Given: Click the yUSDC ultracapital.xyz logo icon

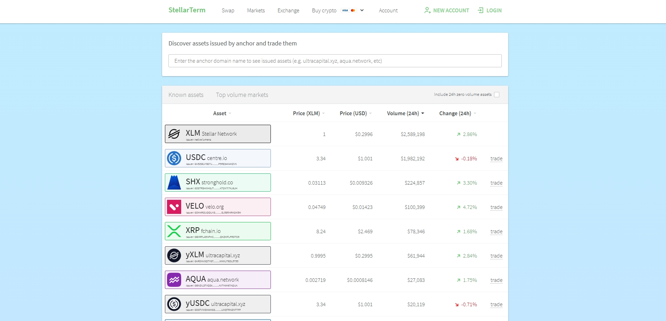Looking at the screenshot, I should pos(174,304).
